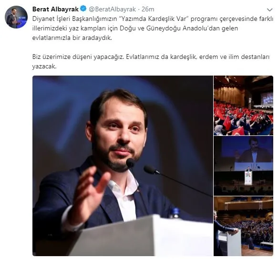
Task: Click the lit lectern in stage photo
Action: tap(248, 178)
